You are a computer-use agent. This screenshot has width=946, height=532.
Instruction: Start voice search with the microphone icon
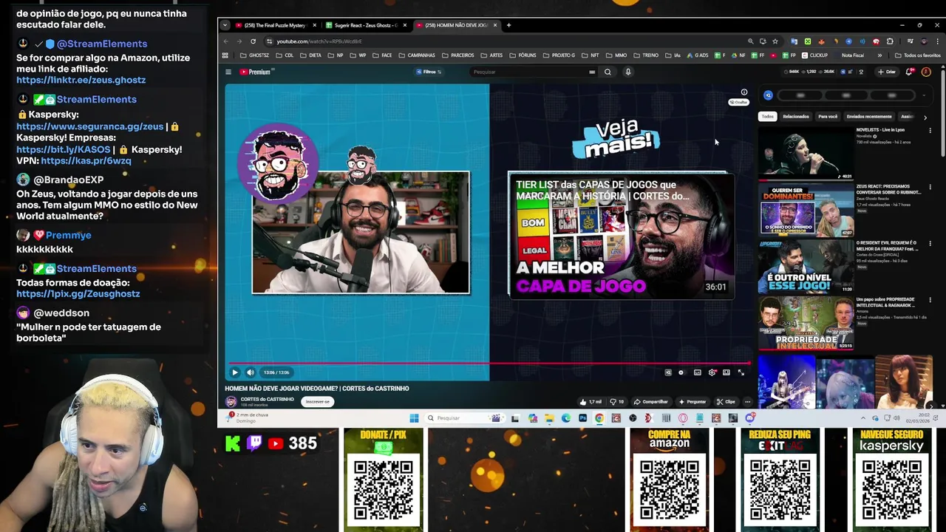point(628,72)
